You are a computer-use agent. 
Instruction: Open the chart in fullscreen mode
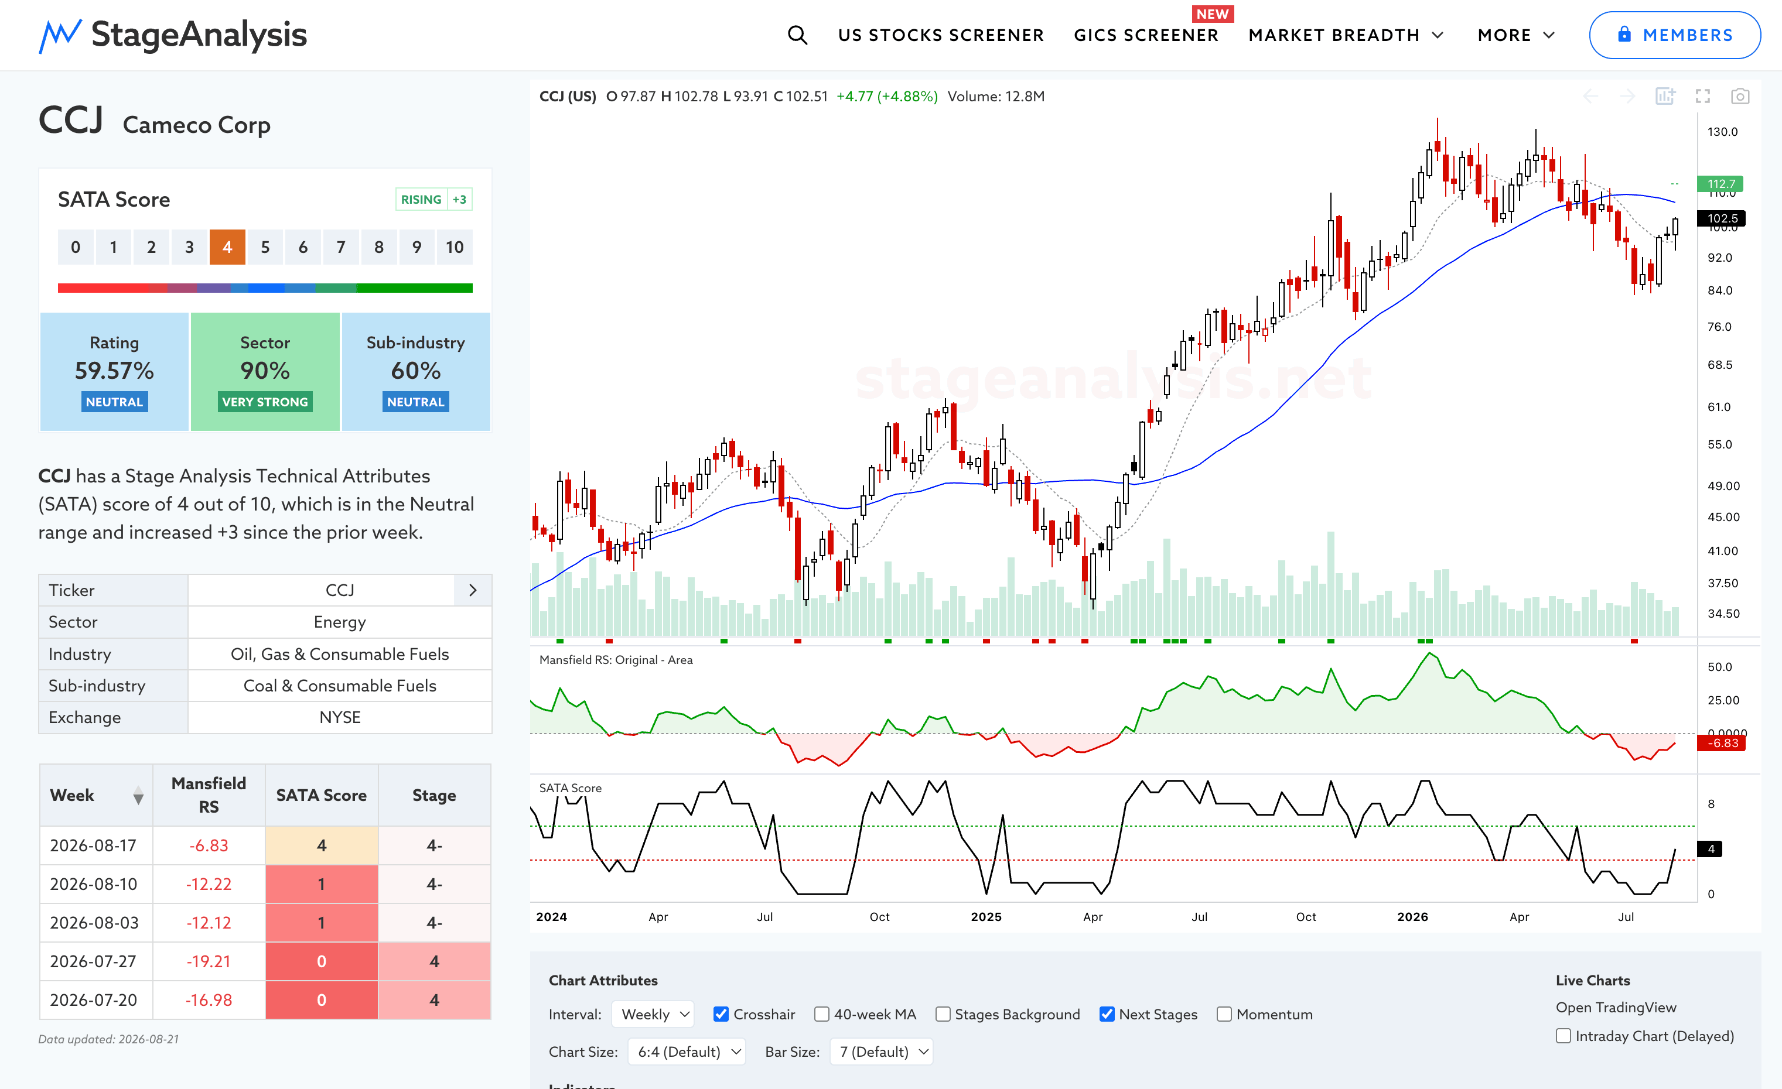1702,96
